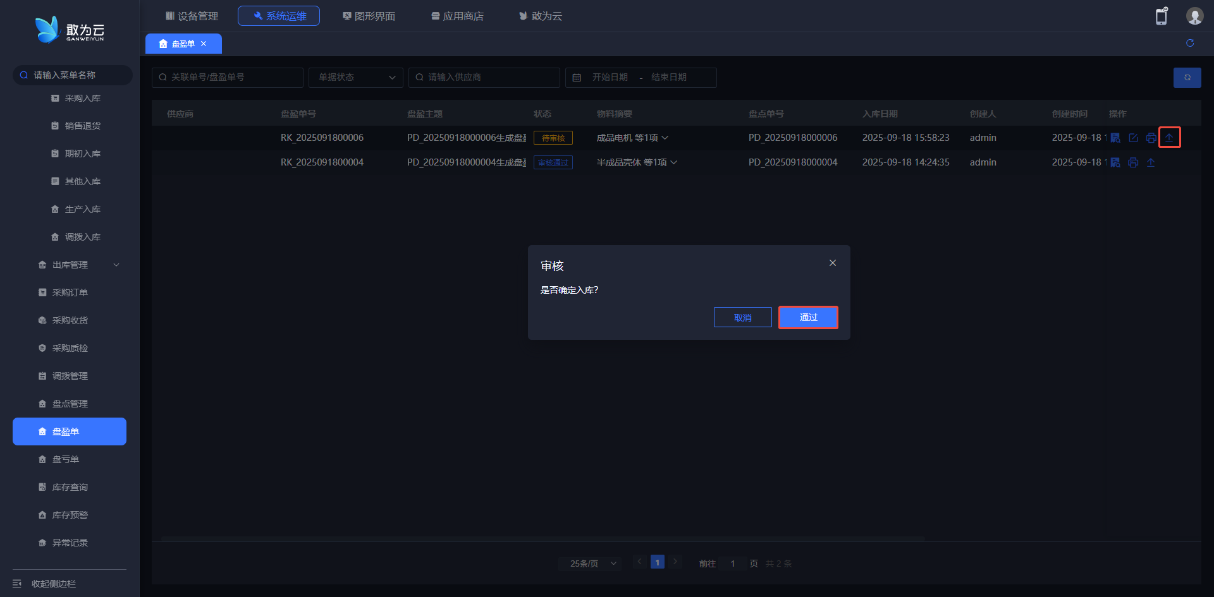
Task: Open the 单据状态 dropdown
Action: (x=356, y=77)
